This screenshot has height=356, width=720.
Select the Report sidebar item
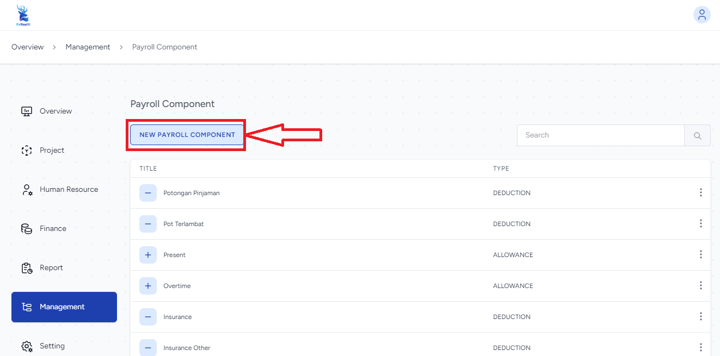click(x=51, y=268)
